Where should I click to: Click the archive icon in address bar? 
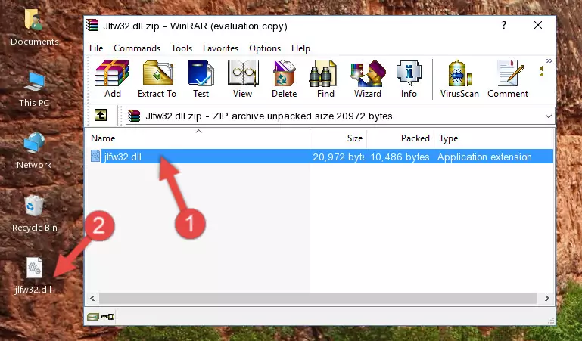click(x=134, y=116)
